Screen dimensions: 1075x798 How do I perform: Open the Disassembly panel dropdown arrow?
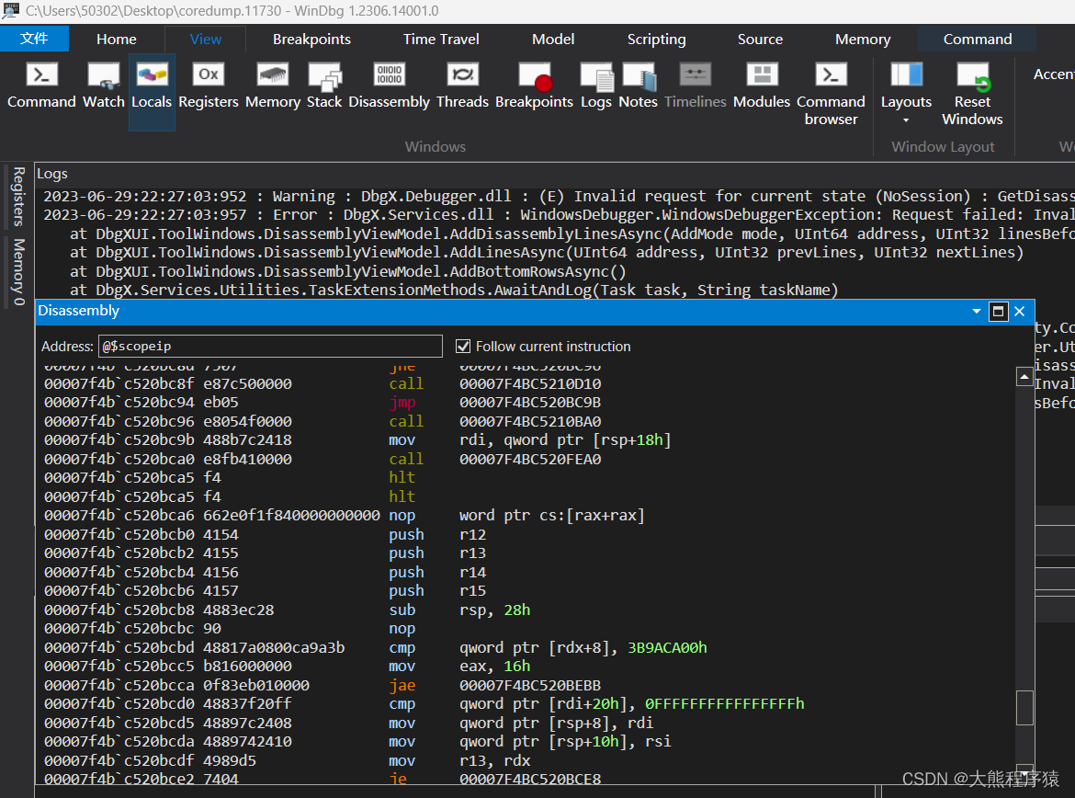coord(976,312)
